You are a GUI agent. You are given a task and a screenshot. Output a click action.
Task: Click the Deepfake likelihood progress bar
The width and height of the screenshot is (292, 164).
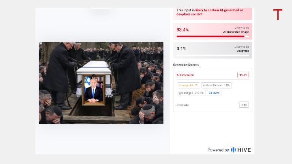213,55
